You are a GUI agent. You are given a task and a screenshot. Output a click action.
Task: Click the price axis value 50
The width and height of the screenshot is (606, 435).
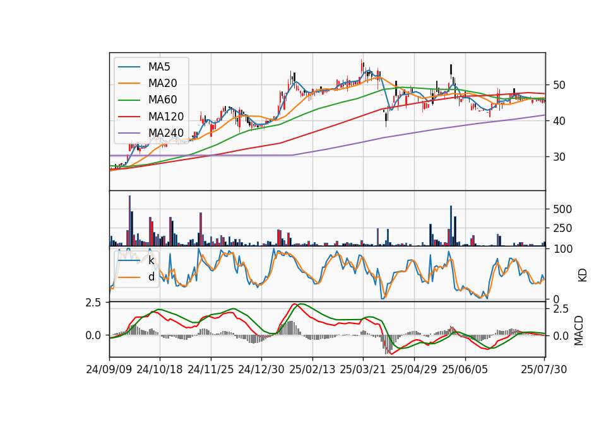tap(559, 85)
